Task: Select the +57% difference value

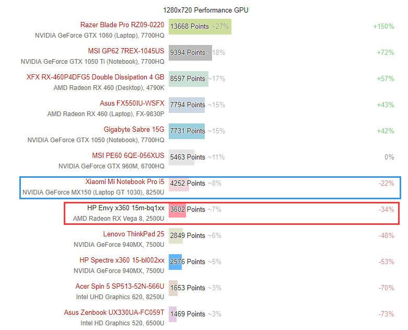Action: tap(386, 78)
